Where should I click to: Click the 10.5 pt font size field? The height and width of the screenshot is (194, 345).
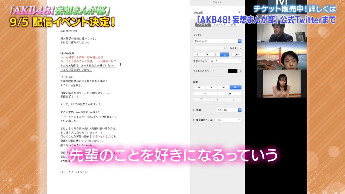[x=233, y=48]
